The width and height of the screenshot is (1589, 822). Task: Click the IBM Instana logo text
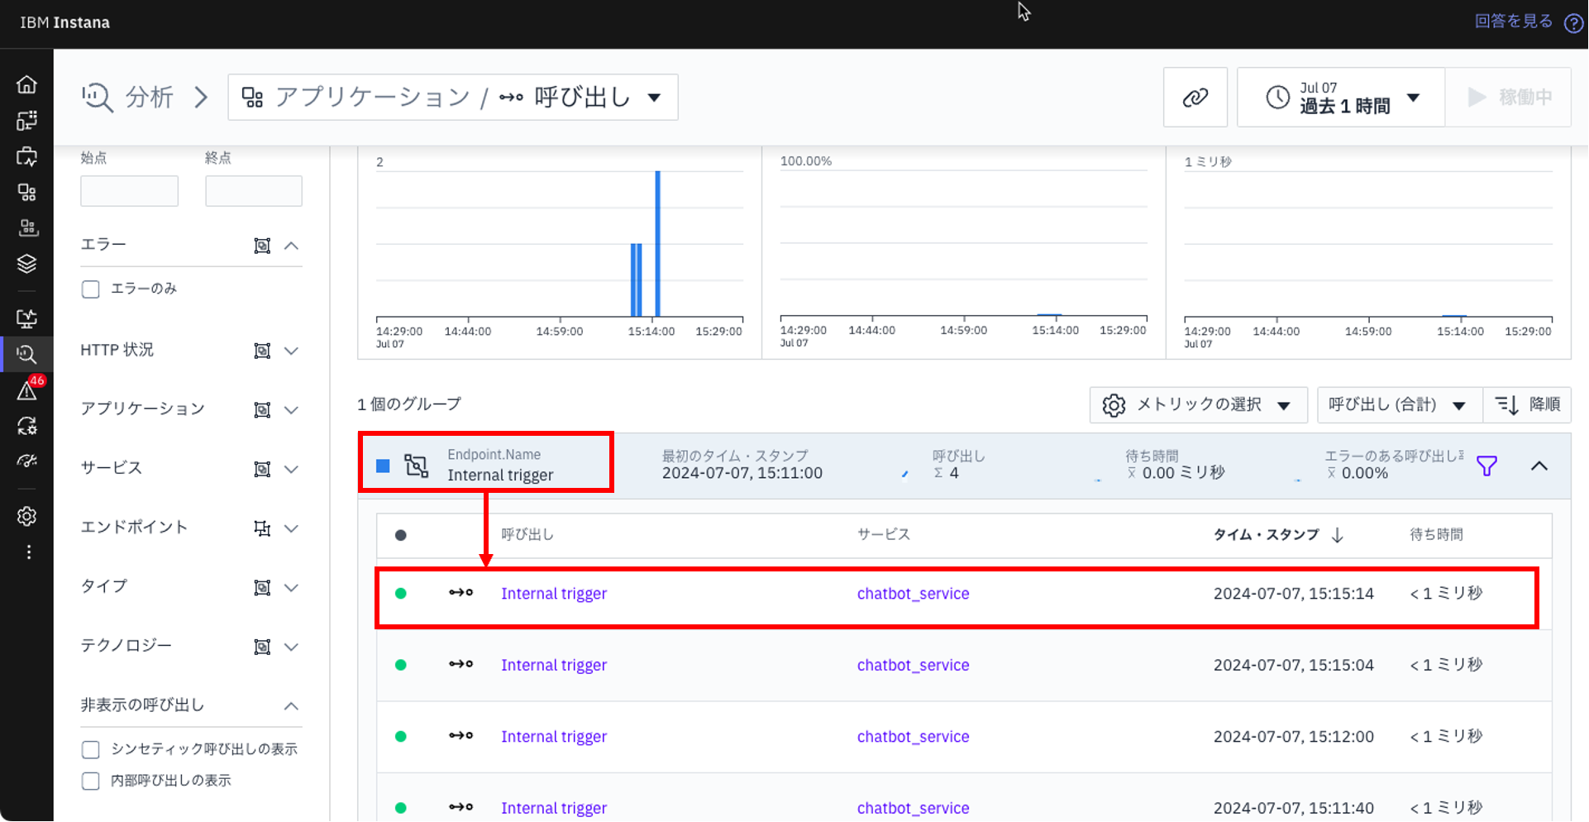click(x=64, y=22)
